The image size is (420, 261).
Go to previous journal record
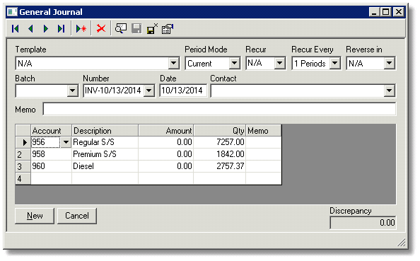click(x=31, y=28)
